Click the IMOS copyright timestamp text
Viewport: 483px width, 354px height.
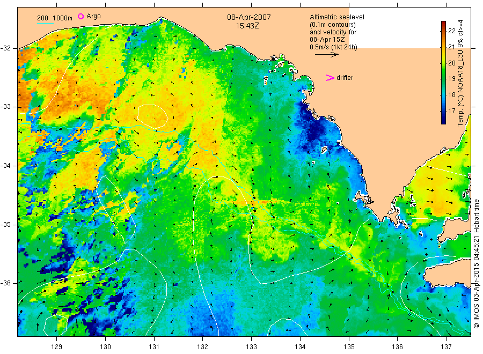pyautogui.click(x=476, y=264)
